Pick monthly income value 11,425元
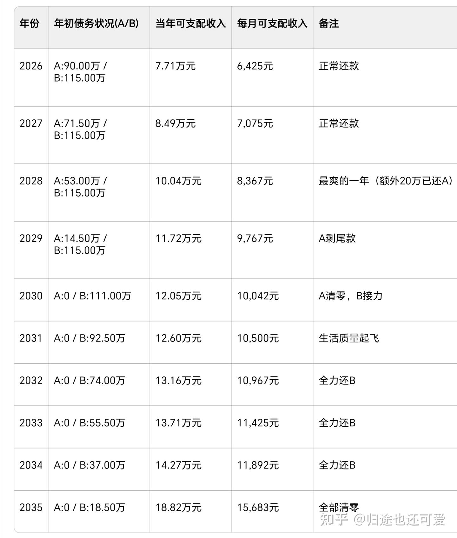457x538 pixels. pos(258,423)
